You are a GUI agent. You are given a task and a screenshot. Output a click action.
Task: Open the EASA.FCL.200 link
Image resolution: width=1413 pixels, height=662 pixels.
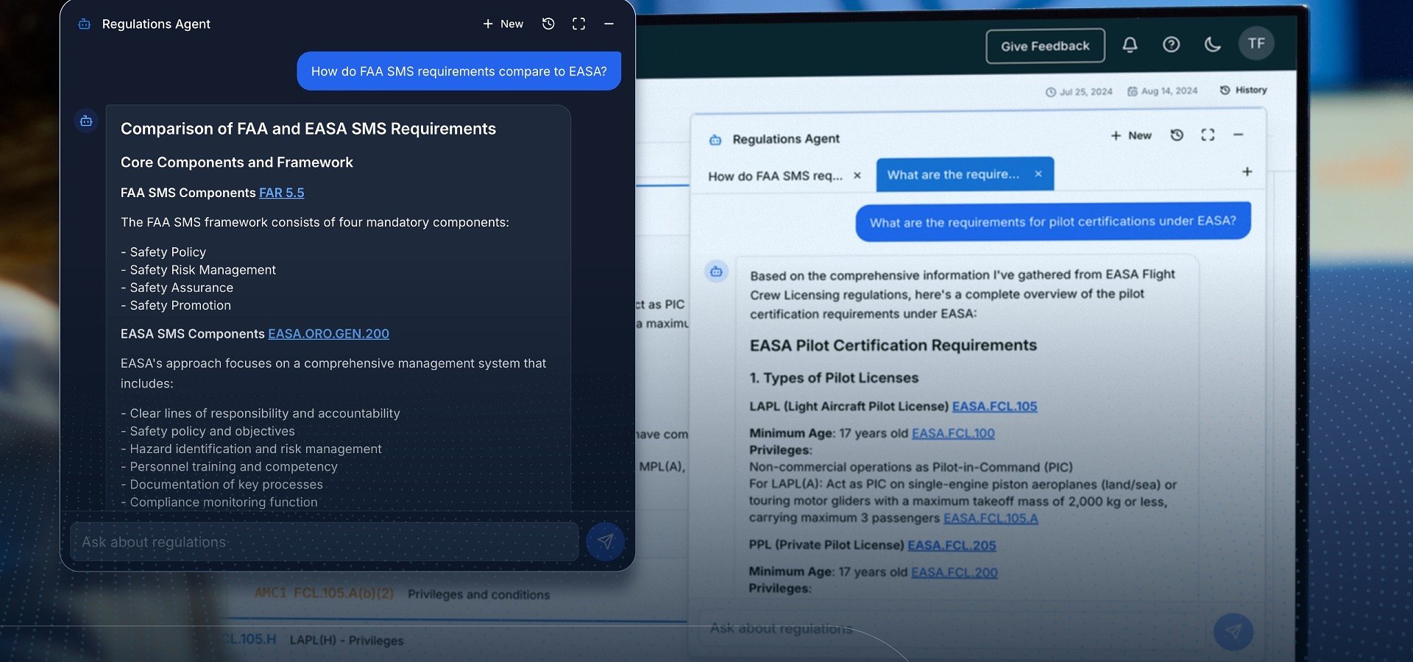955,572
